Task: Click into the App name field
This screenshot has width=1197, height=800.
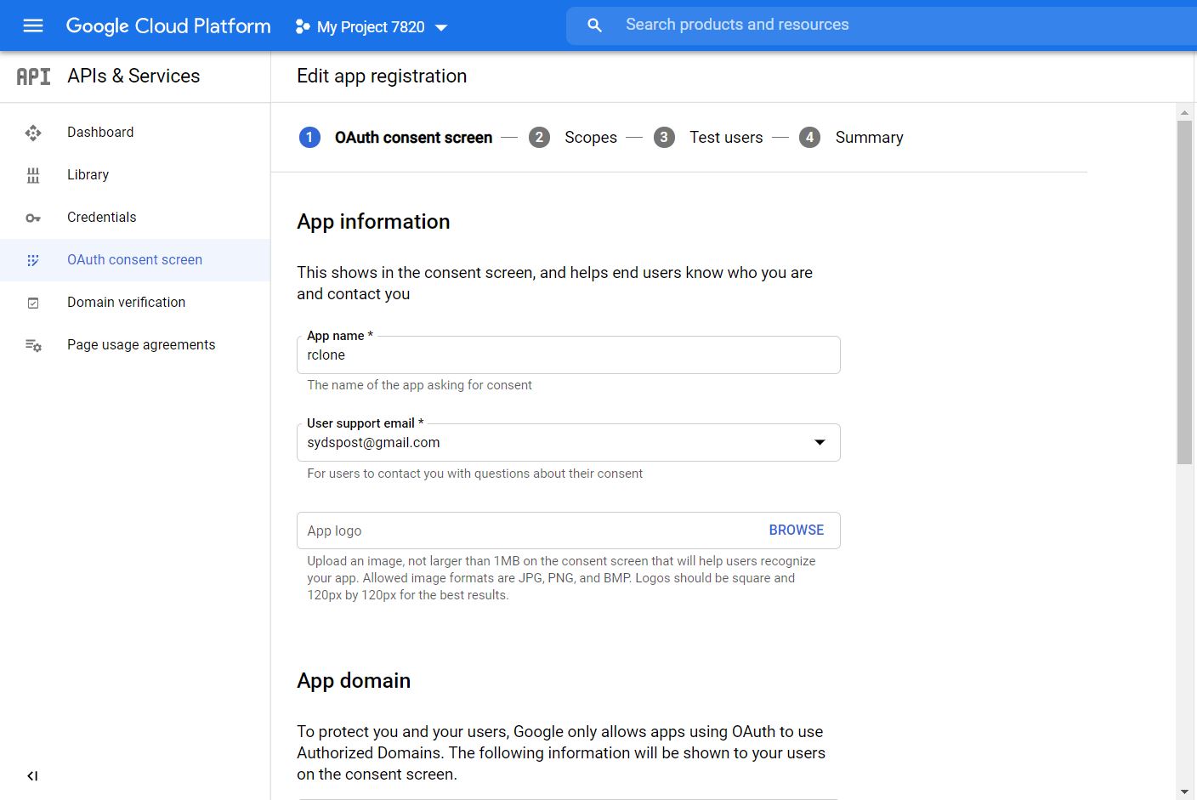Action: point(568,355)
